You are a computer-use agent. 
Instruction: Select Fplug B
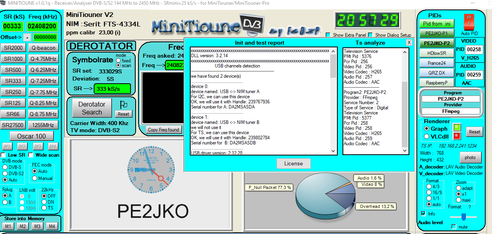(x=5, y=202)
